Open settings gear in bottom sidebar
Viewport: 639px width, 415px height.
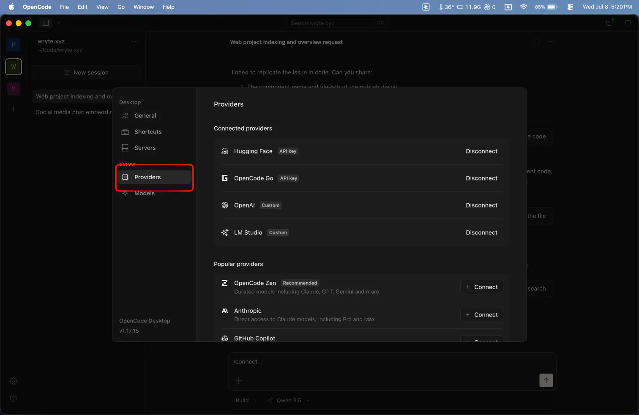[14, 381]
